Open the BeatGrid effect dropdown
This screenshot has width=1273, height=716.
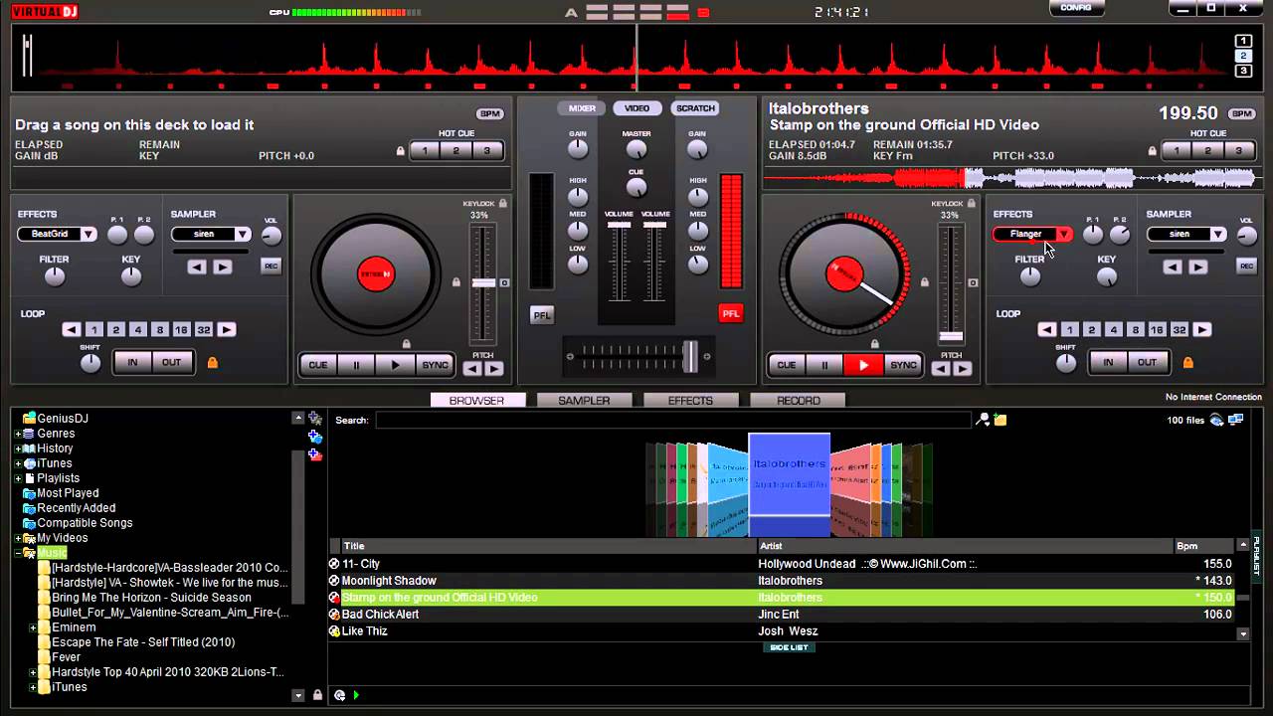click(88, 235)
